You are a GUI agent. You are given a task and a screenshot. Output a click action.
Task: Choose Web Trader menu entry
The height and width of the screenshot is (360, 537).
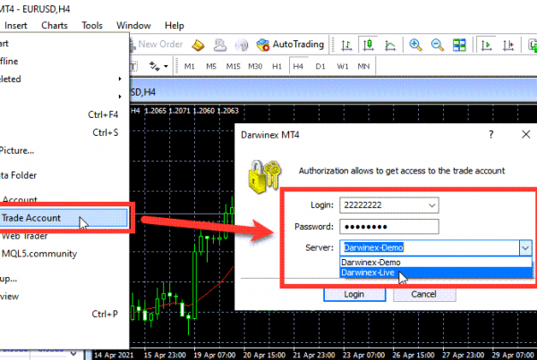coord(64,236)
